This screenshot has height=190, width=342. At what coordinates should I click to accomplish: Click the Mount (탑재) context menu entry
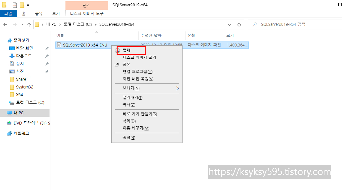coord(147,50)
